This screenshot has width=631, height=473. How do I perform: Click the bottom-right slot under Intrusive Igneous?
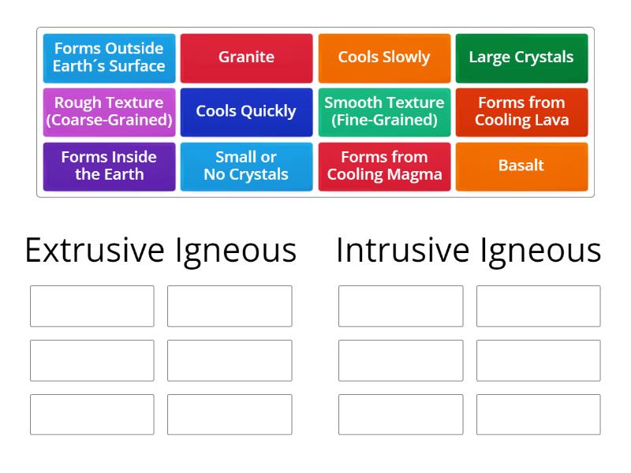tap(539, 414)
